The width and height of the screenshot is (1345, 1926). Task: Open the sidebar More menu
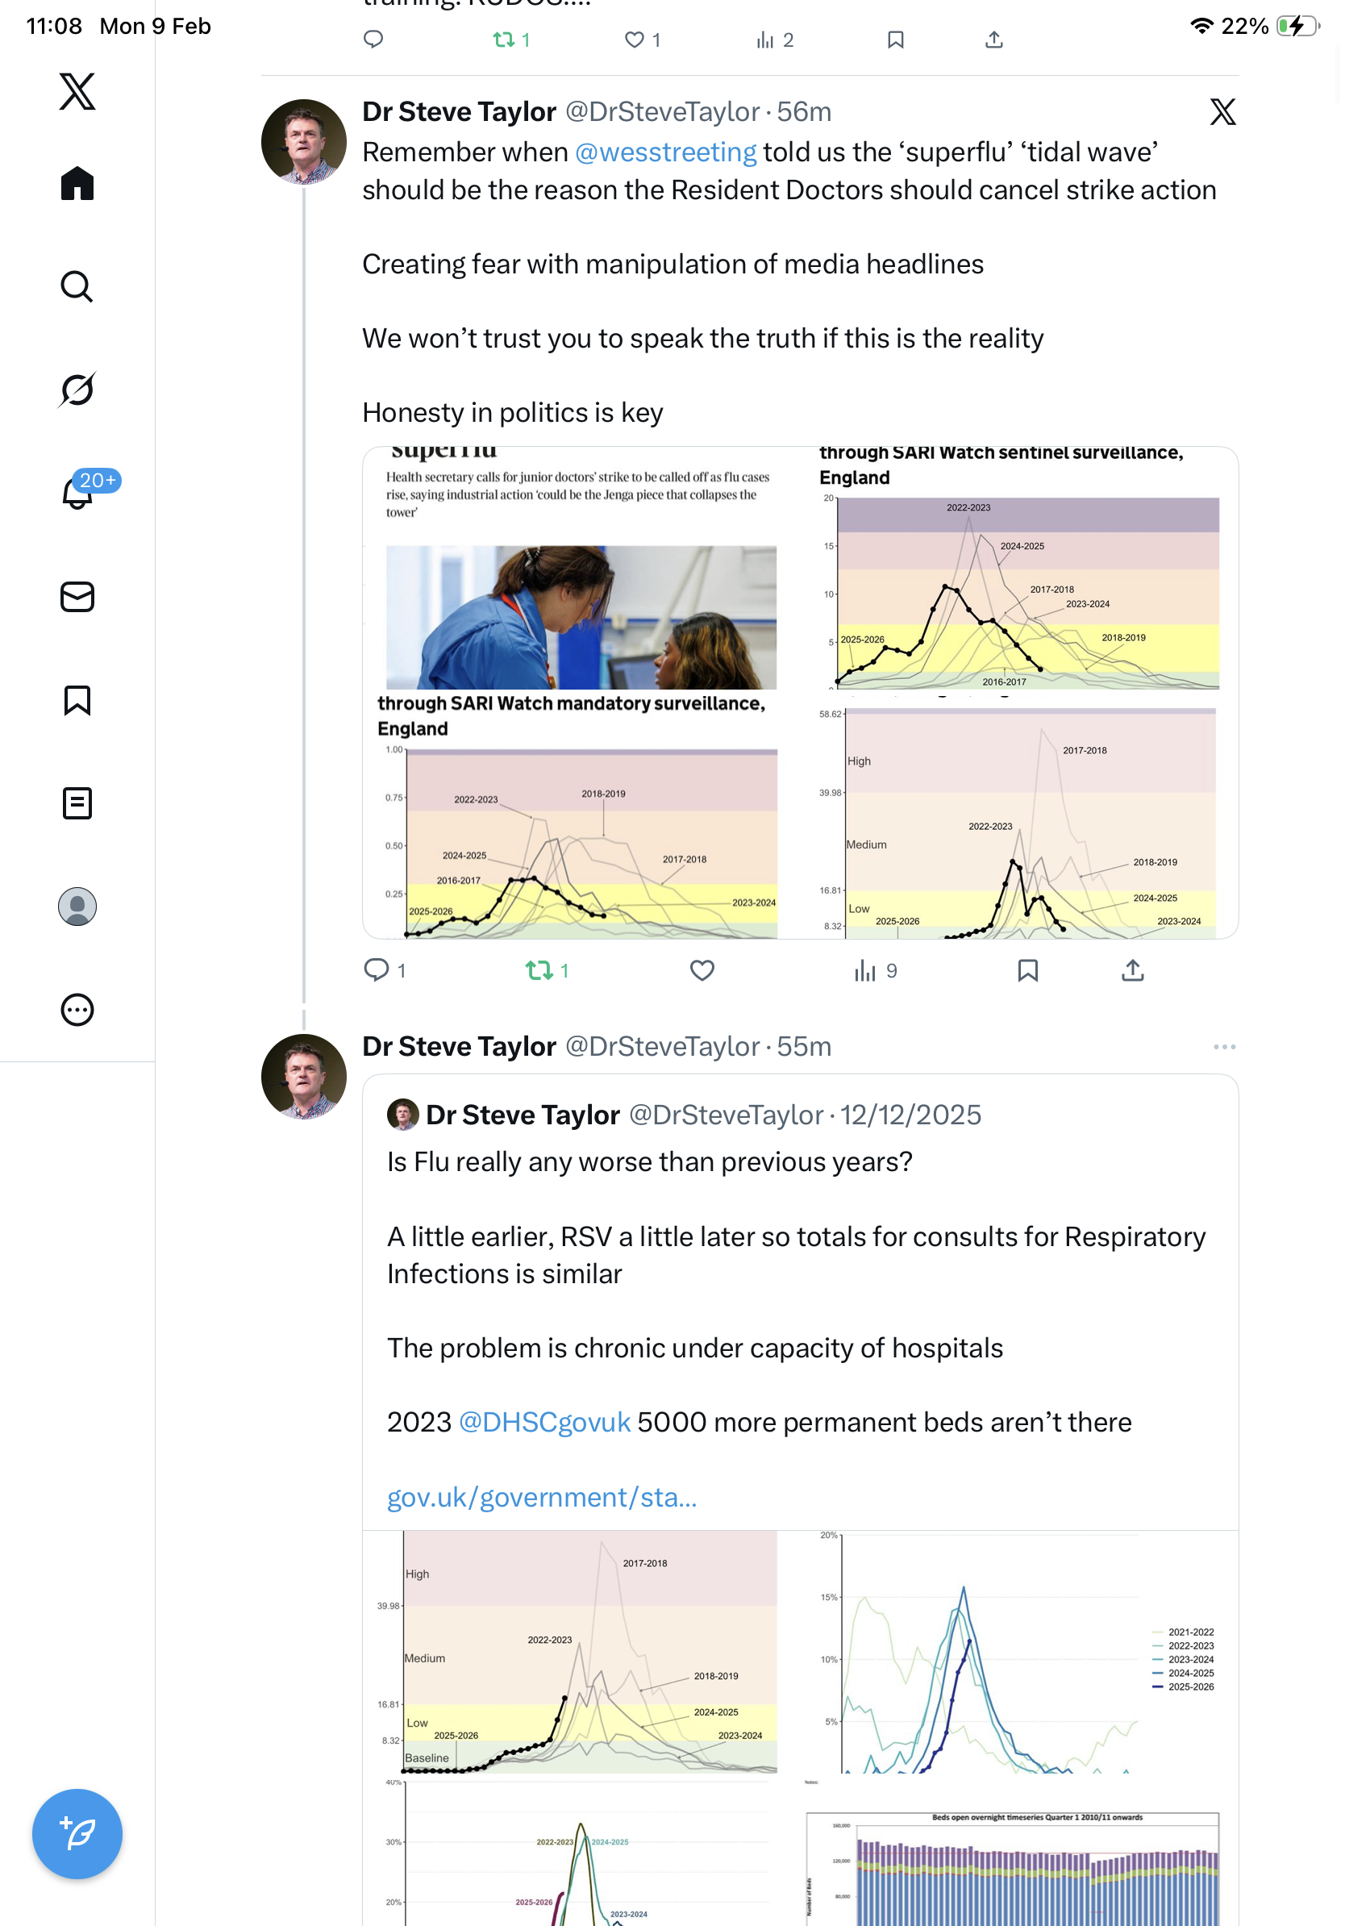pos(77,1009)
